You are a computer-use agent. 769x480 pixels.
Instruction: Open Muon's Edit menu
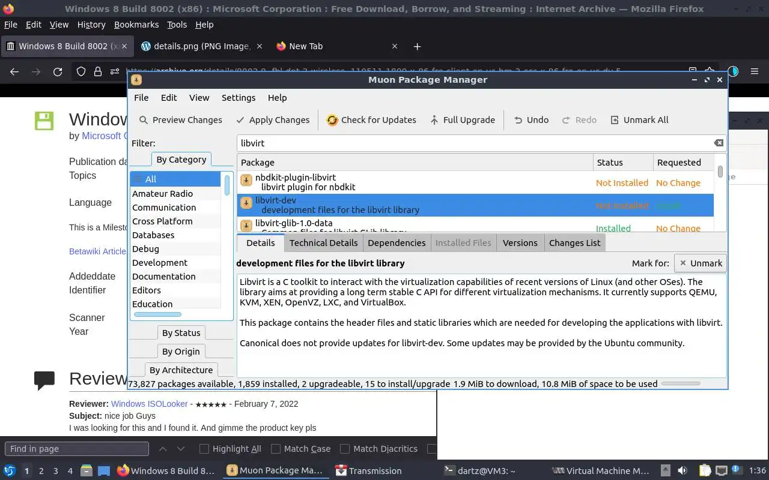(x=169, y=98)
